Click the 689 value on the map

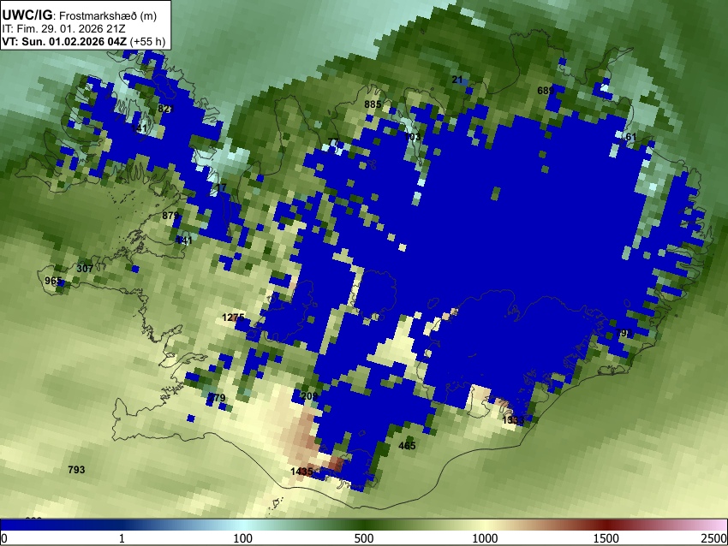[x=546, y=91]
